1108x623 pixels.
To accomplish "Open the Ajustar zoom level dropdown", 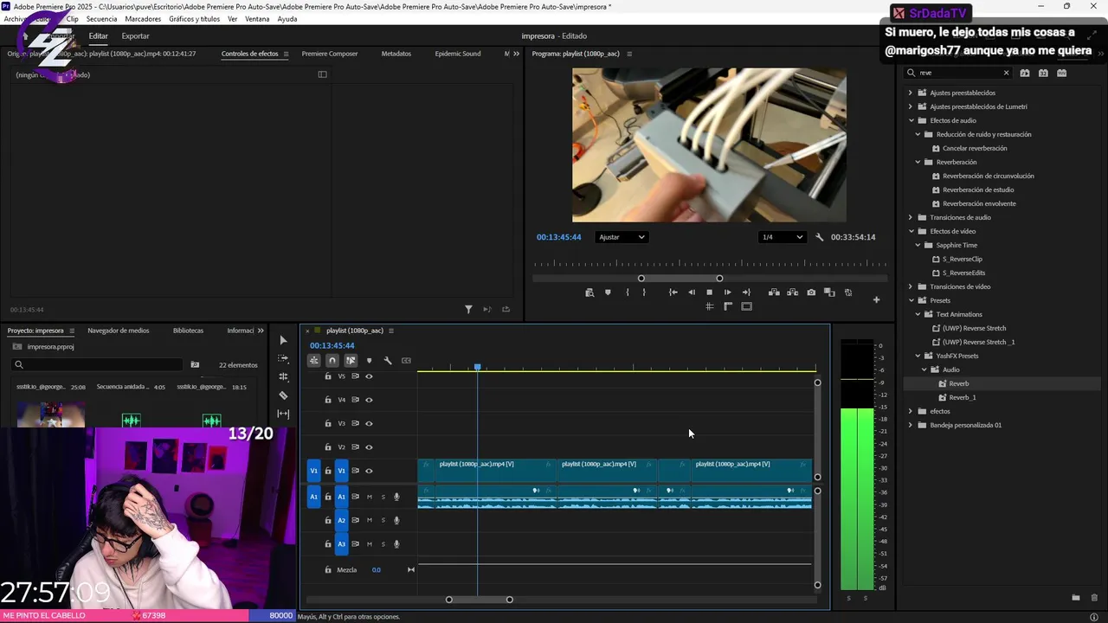I will tap(622, 237).
